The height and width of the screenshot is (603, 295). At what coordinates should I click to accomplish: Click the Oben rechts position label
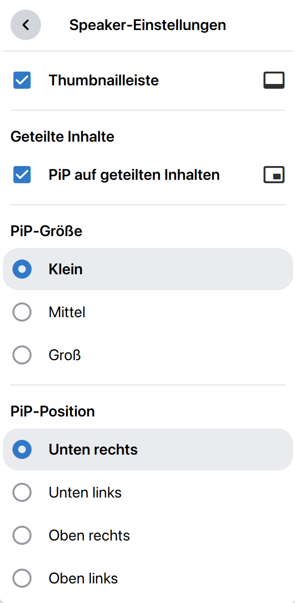coord(89,535)
